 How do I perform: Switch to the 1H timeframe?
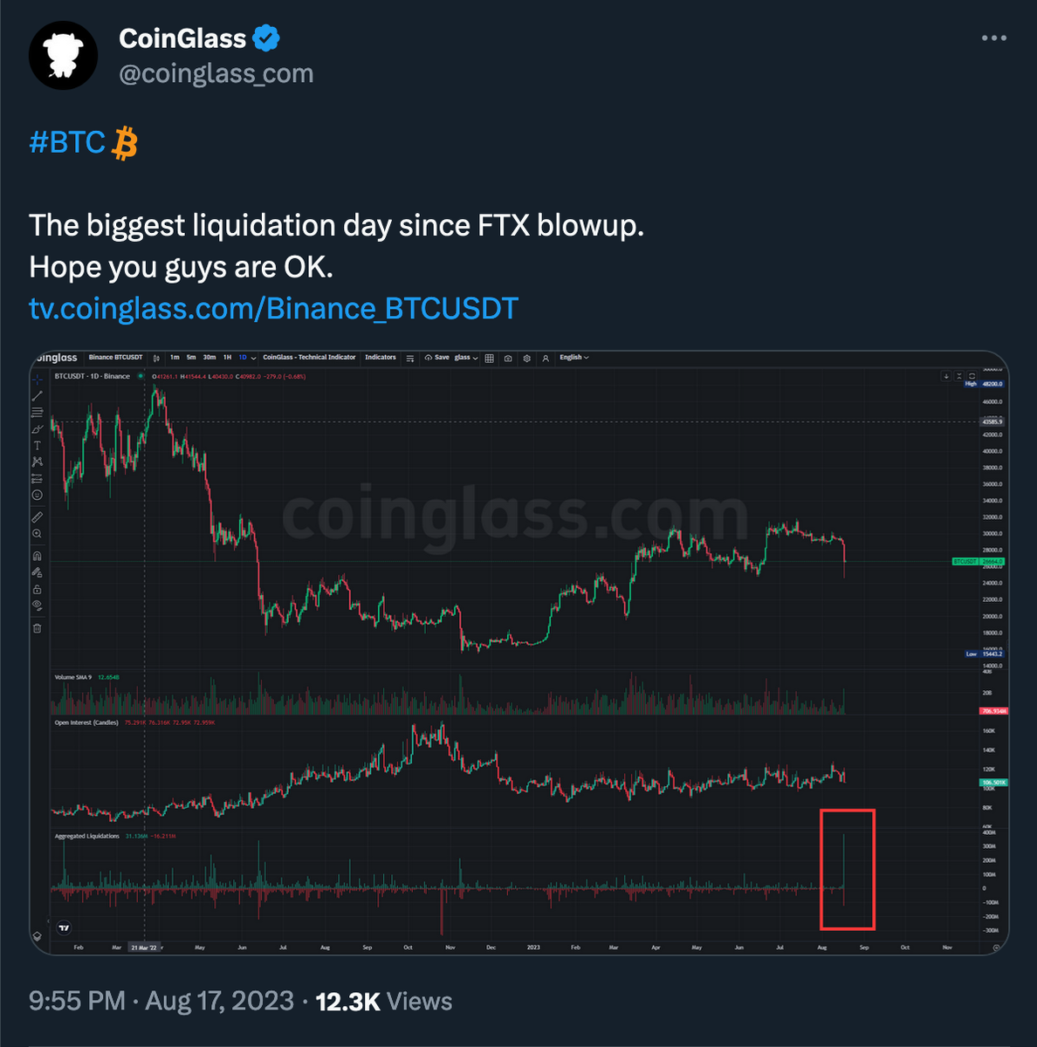coord(225,358)
